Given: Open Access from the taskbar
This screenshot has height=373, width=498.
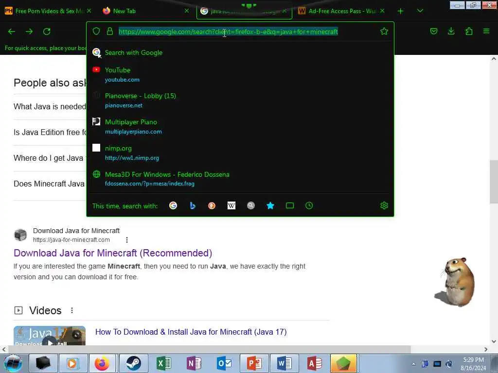Looking at the screenshot, I should (x=315, y=363).
